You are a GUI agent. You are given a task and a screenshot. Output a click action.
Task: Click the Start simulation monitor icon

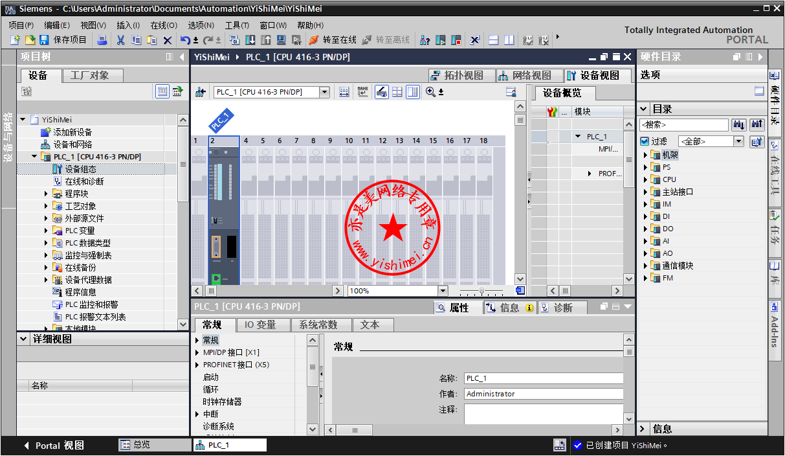click(282, 40)
